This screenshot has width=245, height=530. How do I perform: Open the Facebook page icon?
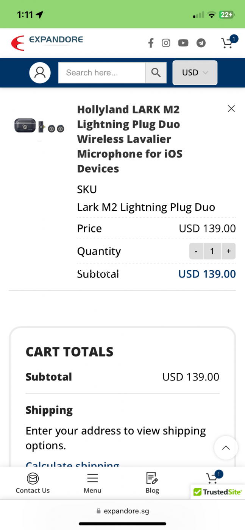pyautogui.click(x=151, y=43)
